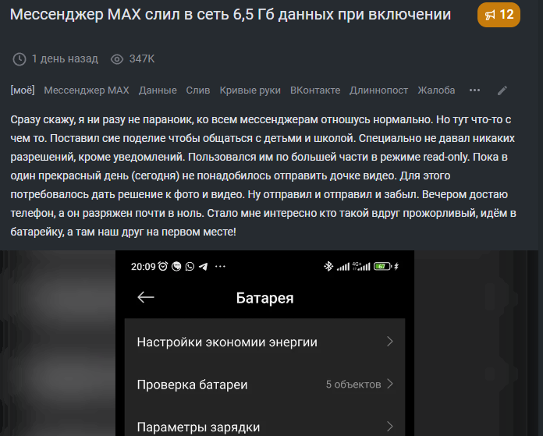This screenshot has height=436, width=543.
Task: Click the 1 день назад timestamp
Action: 65,58
